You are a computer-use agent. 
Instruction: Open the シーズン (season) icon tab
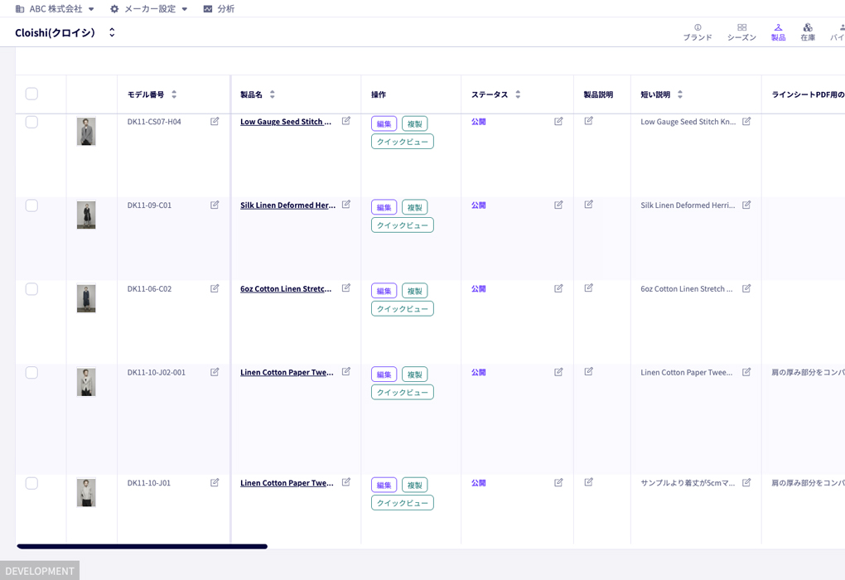pos(741,32)
